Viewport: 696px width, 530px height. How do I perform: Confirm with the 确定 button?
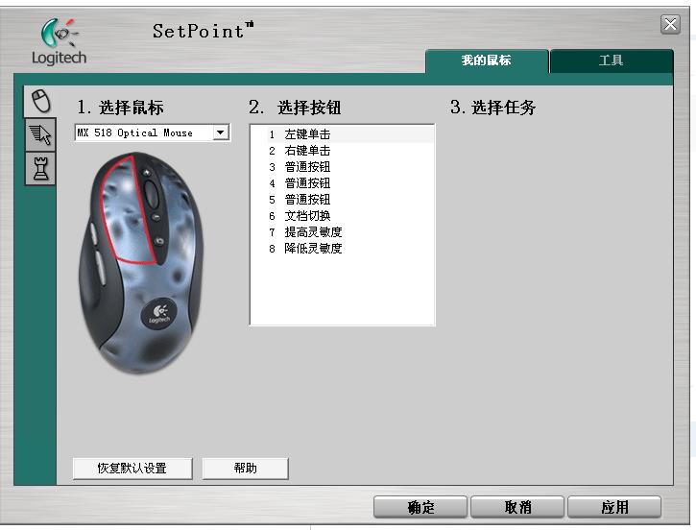(420, 507)
